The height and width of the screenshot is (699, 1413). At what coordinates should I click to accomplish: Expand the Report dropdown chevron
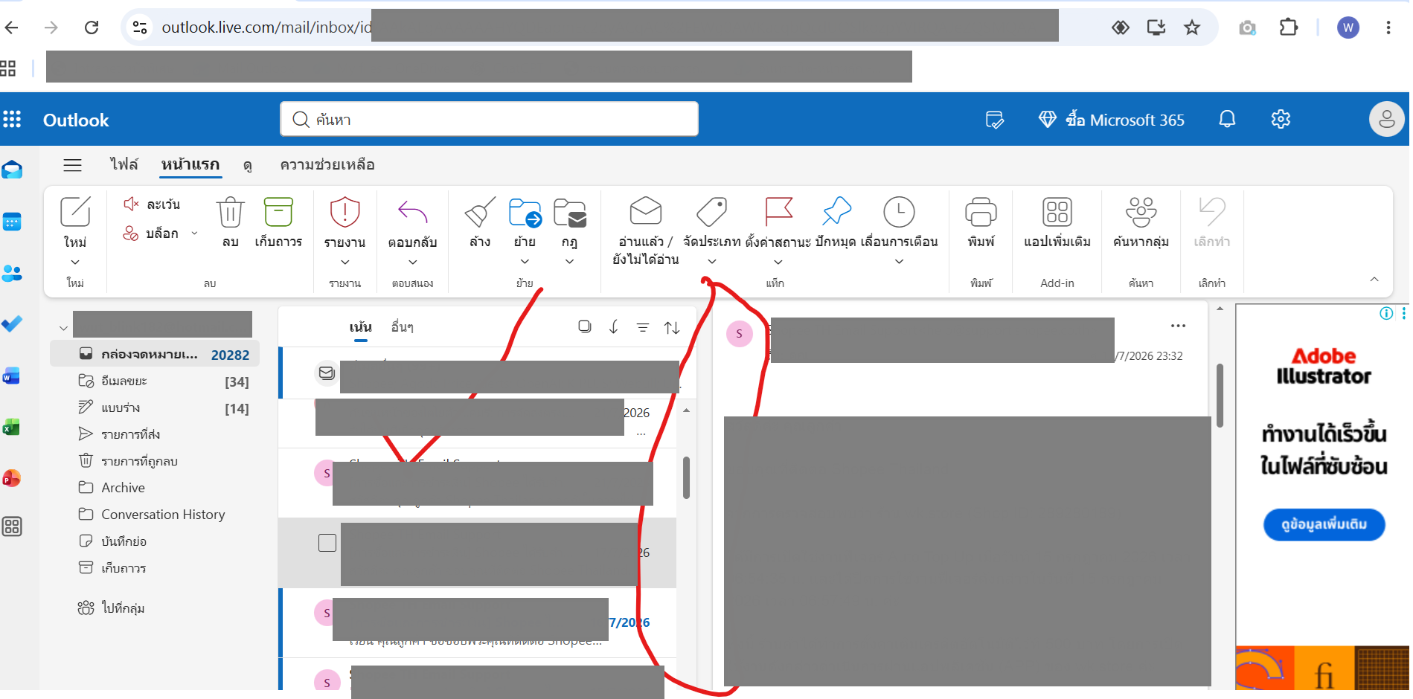coord(345,262)
